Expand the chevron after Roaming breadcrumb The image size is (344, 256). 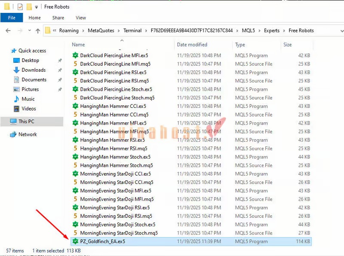click(83, 30)
